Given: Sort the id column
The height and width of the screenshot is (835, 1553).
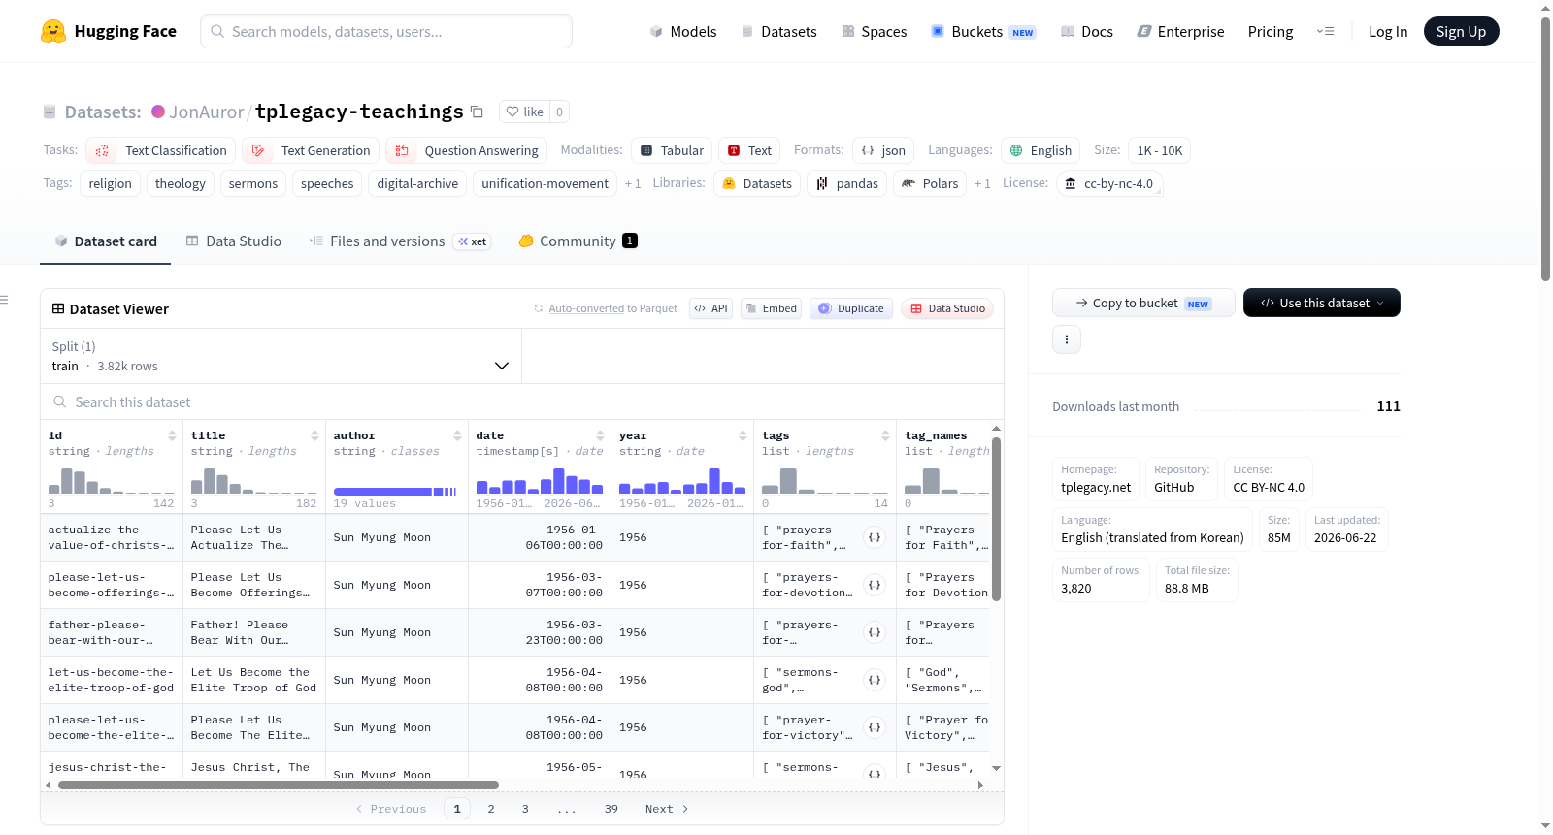Looking at the screenshot, I should click(172, 435).
